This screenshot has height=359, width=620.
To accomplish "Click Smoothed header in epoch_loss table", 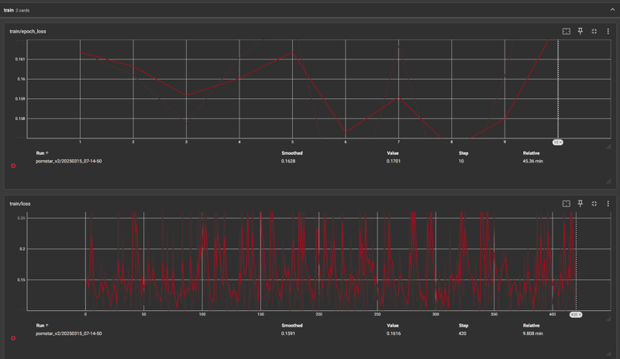I will point(292,153).
